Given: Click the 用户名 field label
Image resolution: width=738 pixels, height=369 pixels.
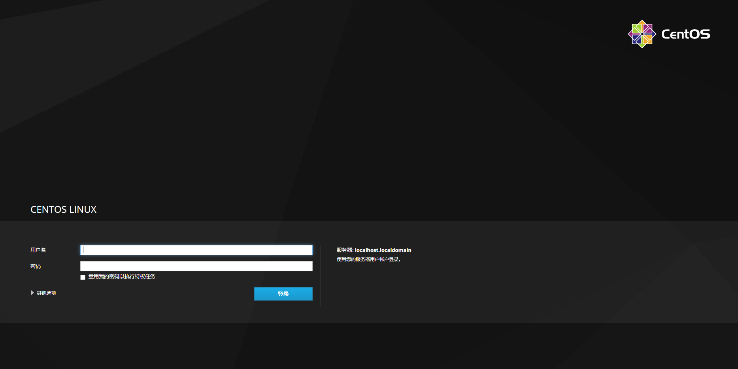Looking at the screenshot, I should tap(38, 250).
